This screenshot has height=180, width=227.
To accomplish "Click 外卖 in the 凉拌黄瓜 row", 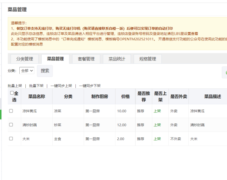I will pyautogui.click(x=174, y=111).
